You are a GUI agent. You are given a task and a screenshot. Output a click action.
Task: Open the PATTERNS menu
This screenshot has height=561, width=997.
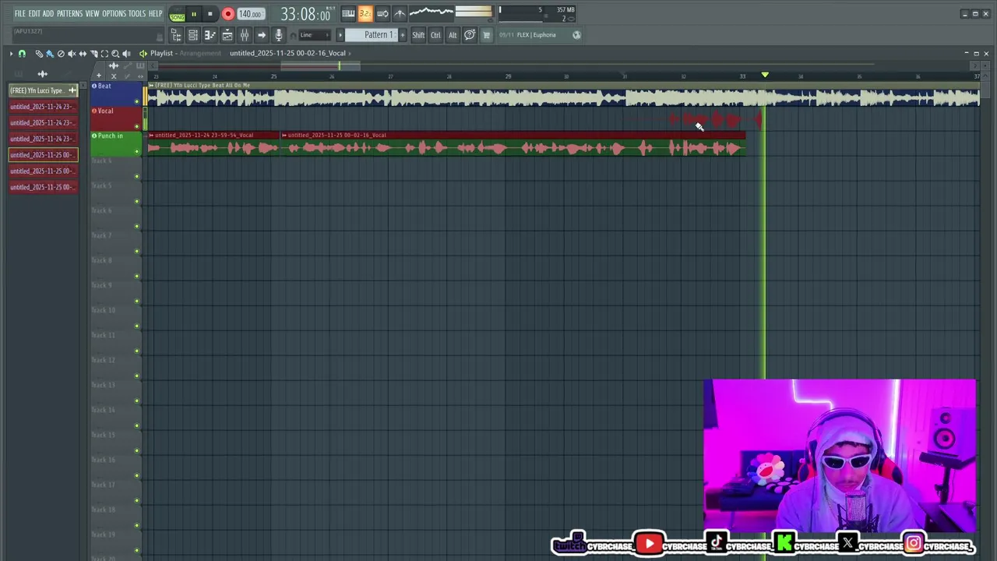[x=69, y=14]
